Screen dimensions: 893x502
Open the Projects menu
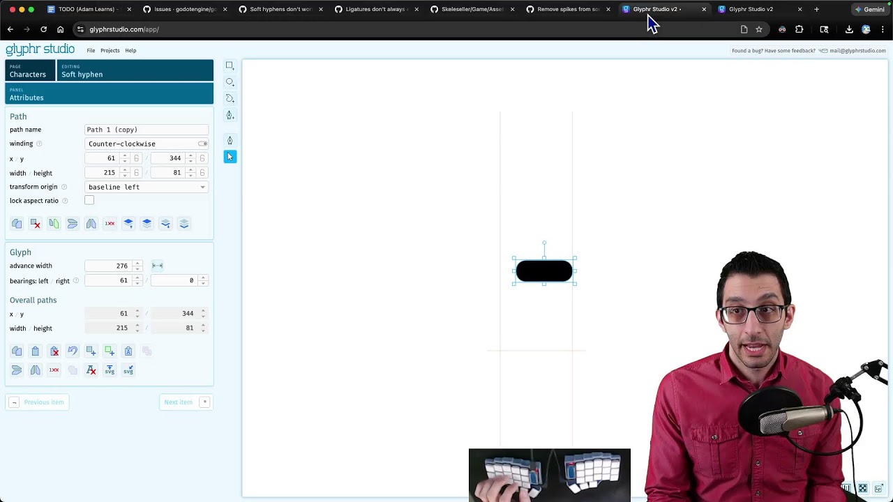pos(110,50)
